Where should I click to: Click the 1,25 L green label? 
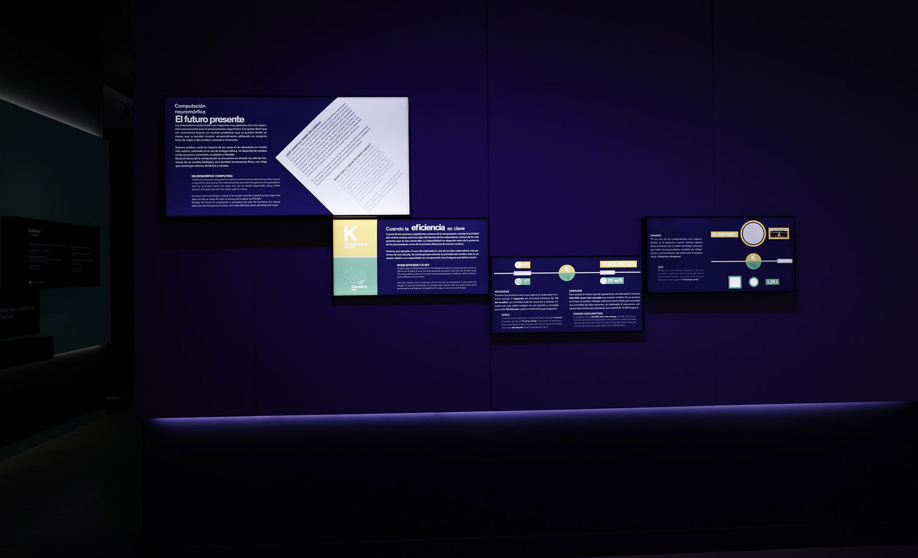click(x=772, y=282)
